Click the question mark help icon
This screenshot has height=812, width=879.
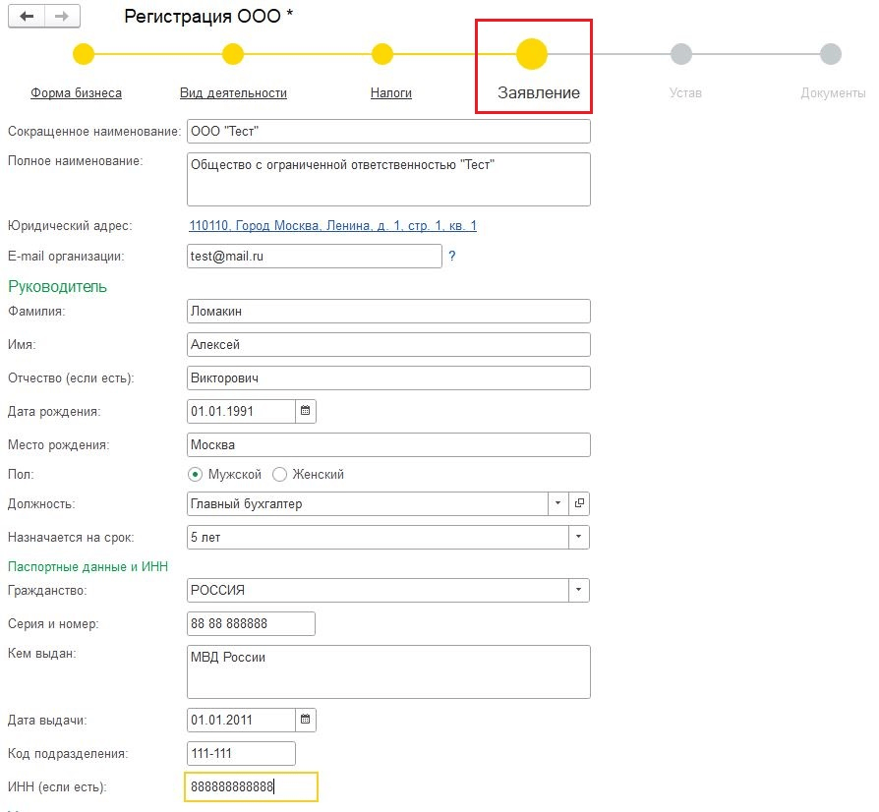[452, 256]
